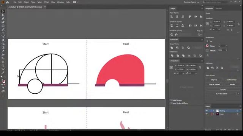The height and width of the screenshot is (136, 243).
Task: Open the Effect menu
Action: point(46,2)
